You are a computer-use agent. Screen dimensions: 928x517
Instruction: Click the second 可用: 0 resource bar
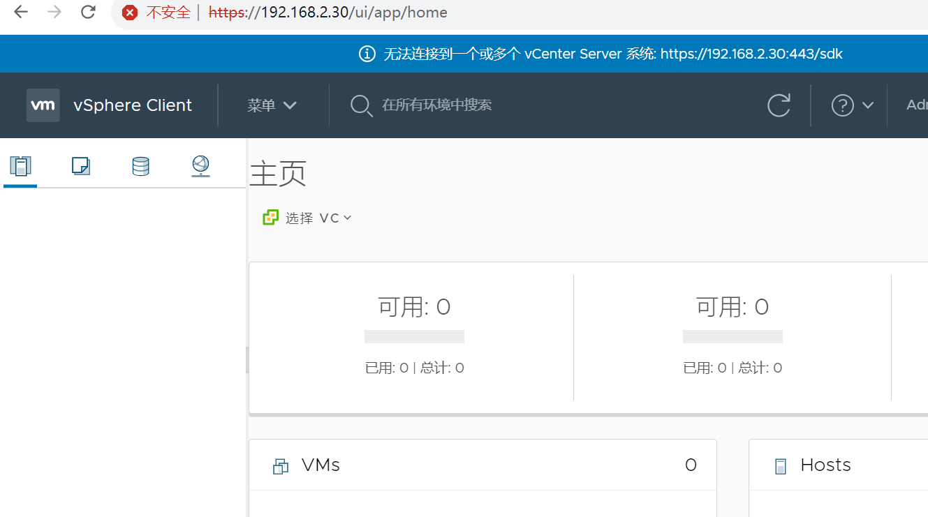click(732, 336)
